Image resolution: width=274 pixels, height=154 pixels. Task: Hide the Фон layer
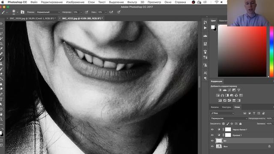point(212,146)
